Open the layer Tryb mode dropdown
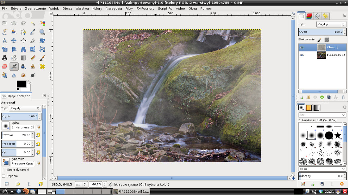 pos(331,24)
